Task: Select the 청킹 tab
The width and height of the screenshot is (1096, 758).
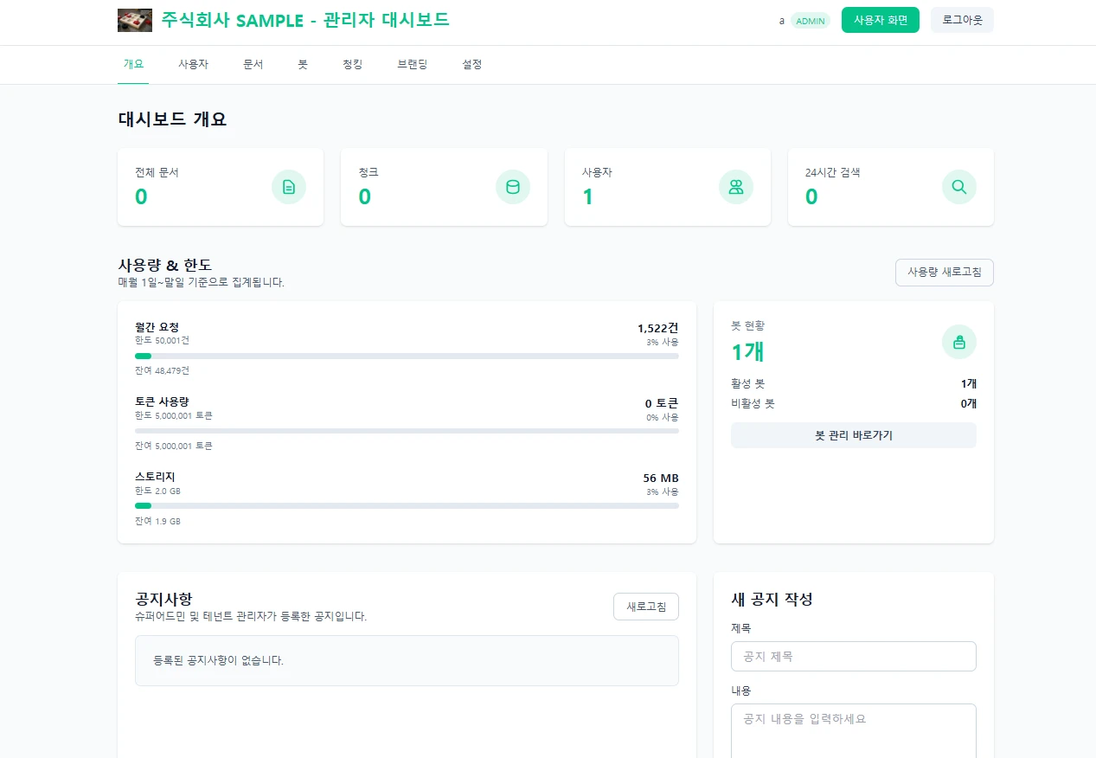Action: (x=352, y=64)
